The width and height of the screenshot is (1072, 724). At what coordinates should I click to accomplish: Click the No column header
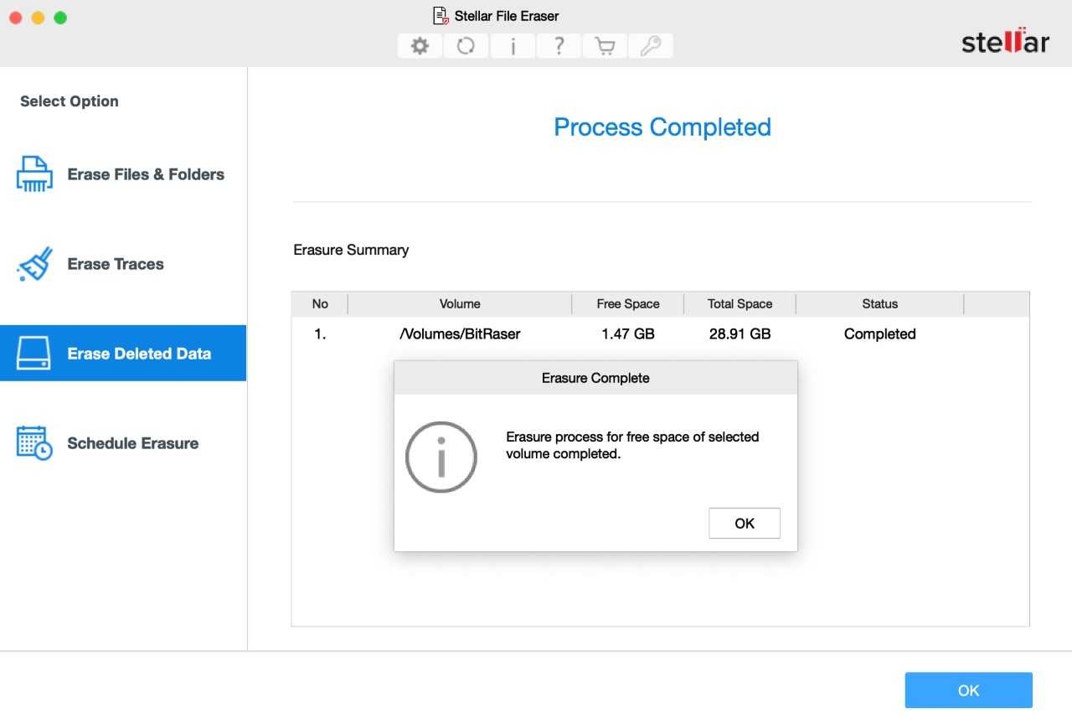point(320,304)
